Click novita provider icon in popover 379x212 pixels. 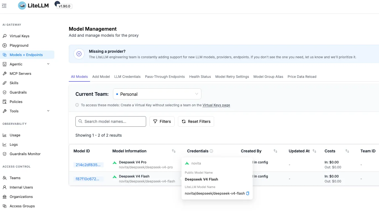187,163
